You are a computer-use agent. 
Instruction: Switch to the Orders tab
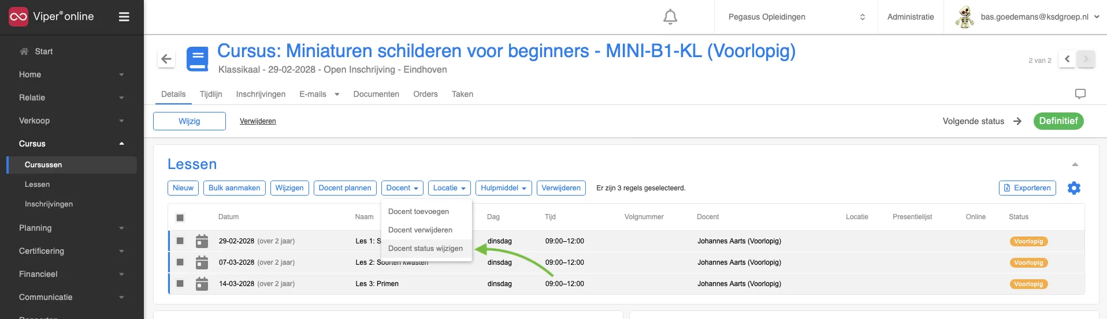425,94
